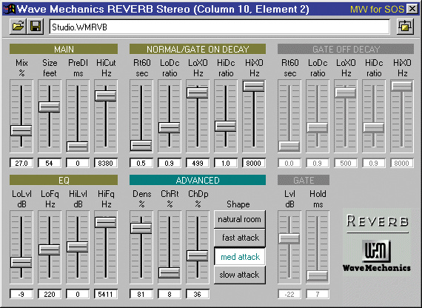Click the app icon in the title bar
422x308 pixels.
pos(9,9)
